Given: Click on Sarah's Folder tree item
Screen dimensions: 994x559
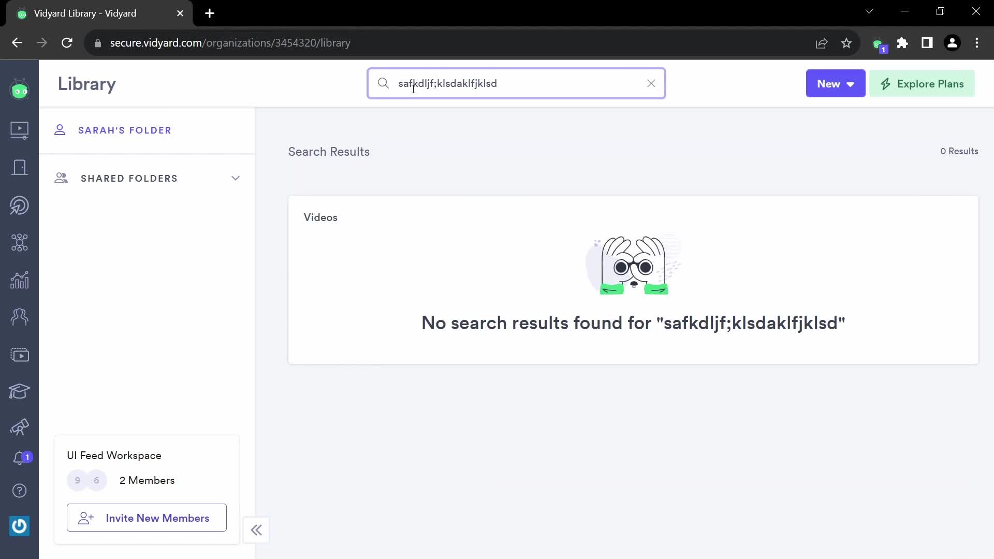Looking at the screenshot, I should coord(125,130).
